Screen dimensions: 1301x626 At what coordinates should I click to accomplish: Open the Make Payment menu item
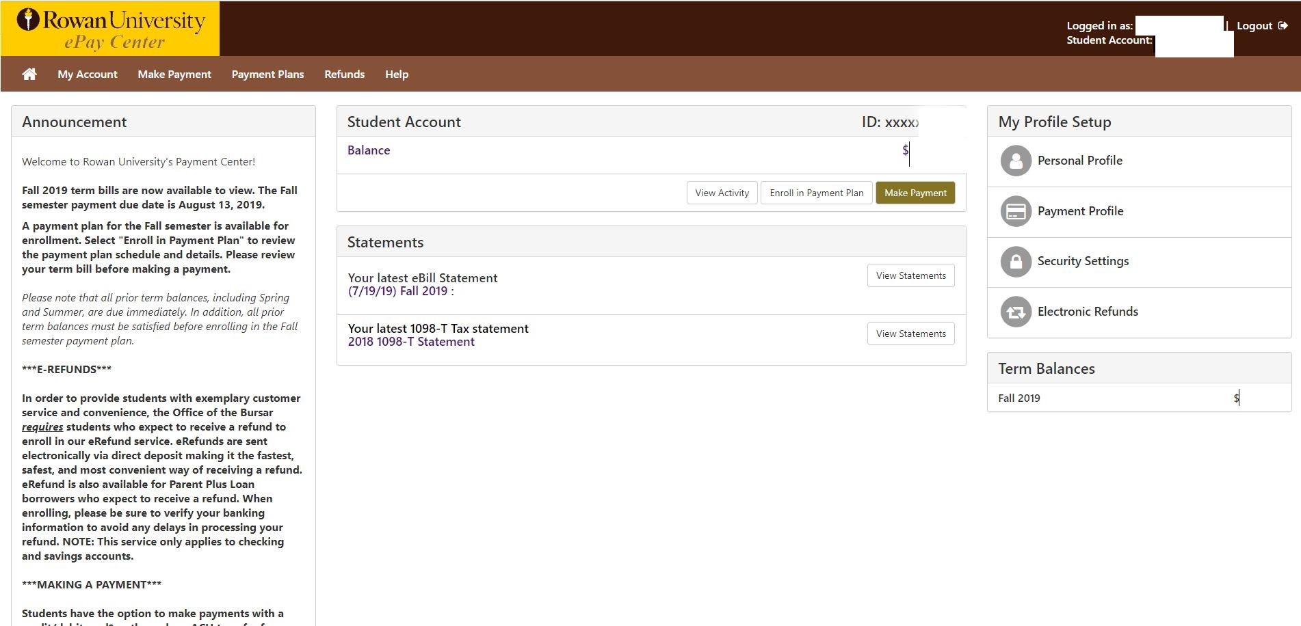[174, 74]
